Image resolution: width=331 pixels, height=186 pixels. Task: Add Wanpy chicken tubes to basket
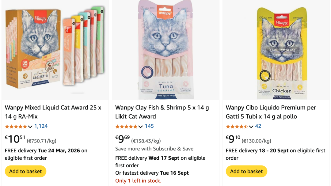tap(246, 171)
